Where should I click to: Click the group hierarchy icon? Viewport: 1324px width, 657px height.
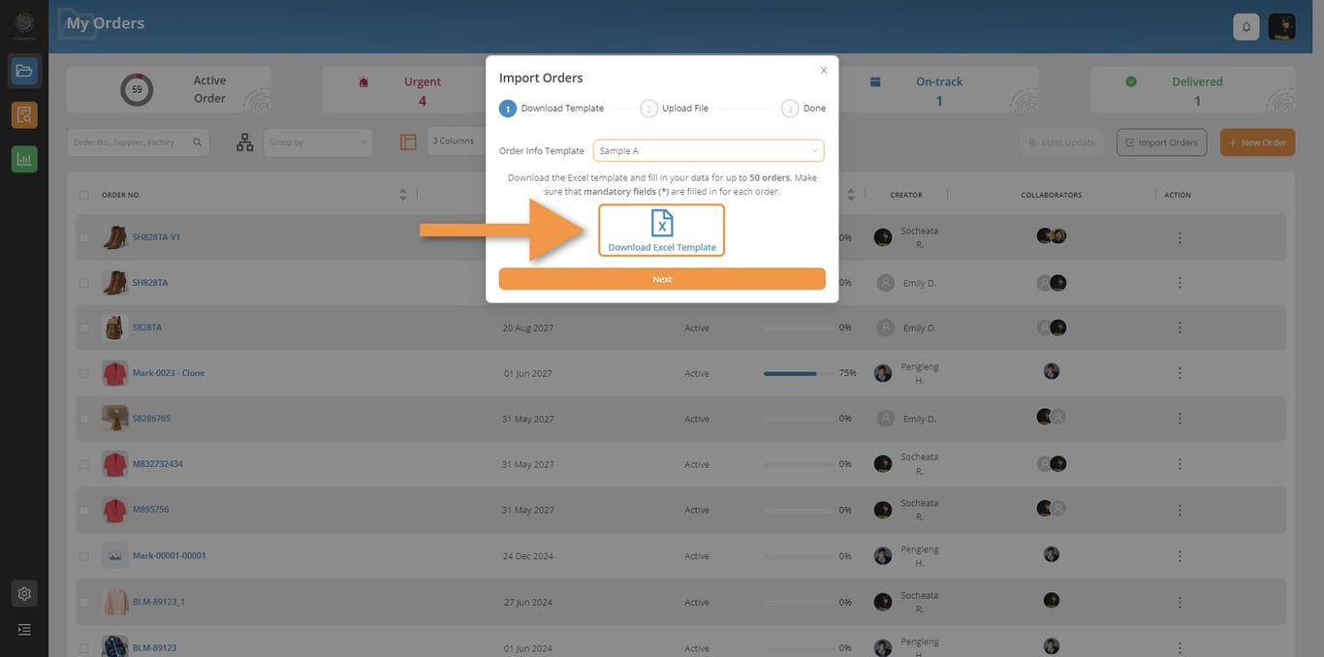pyautogui.click(x=245, y=142)
